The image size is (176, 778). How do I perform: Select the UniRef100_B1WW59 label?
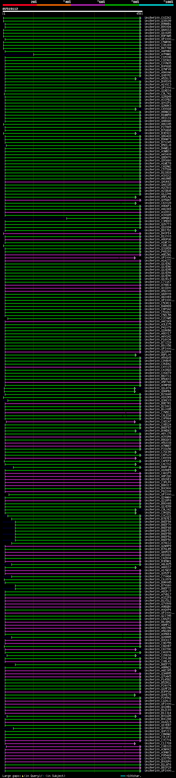pos(158,115)
